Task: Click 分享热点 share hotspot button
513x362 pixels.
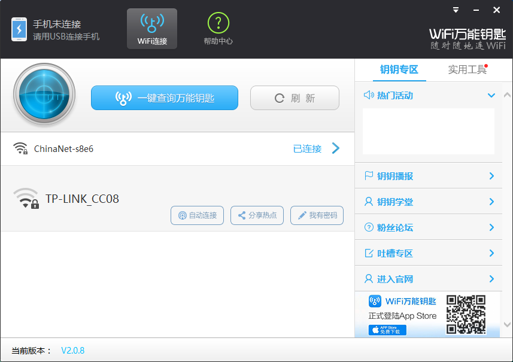Action: pyautogui.click(x=257, y=215)
